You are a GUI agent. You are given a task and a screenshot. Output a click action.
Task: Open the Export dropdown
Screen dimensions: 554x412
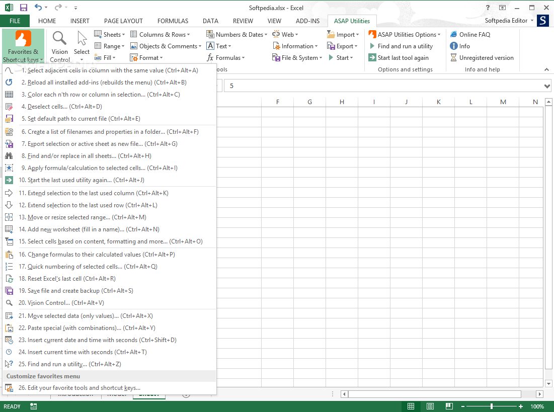pyautogui.click(x=342, y=46)
